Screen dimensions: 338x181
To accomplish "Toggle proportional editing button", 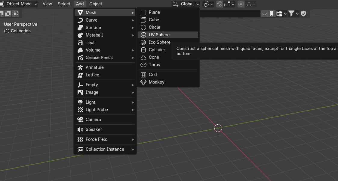I will [x=241, y=4].
